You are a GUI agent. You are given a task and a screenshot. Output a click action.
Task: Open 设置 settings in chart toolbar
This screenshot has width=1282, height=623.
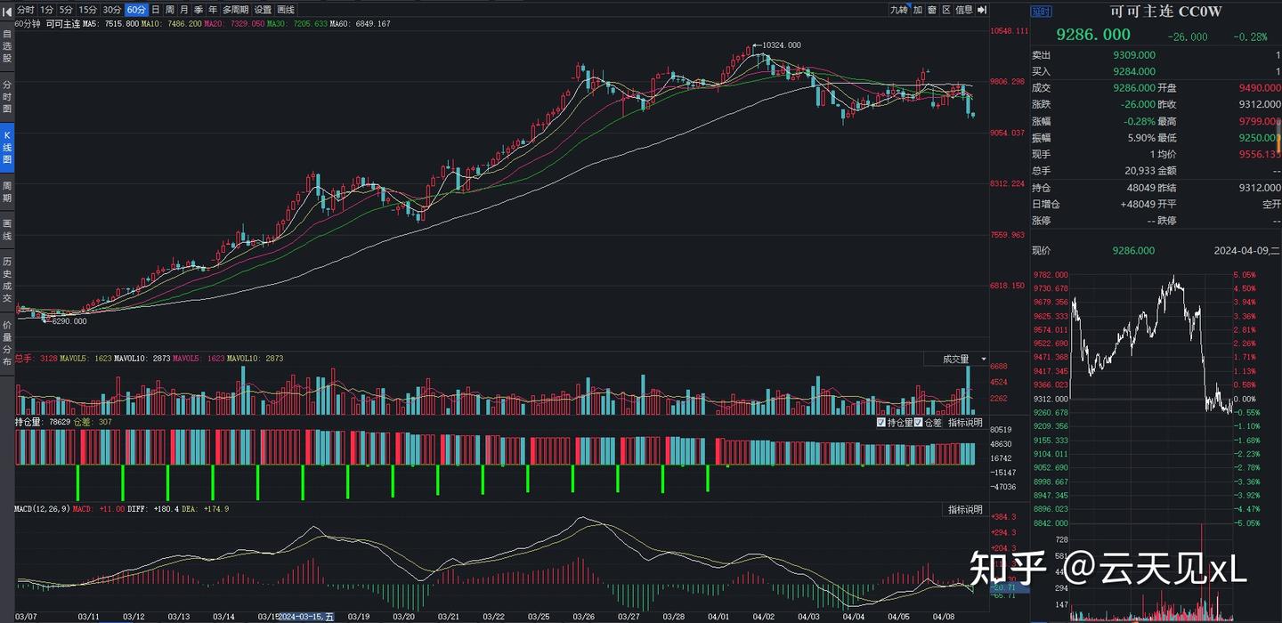click(263, 10)
